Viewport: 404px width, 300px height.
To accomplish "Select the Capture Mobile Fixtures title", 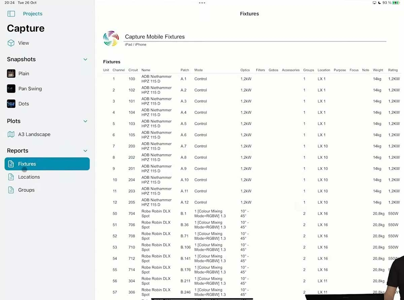I will click(x=155, y=37).
